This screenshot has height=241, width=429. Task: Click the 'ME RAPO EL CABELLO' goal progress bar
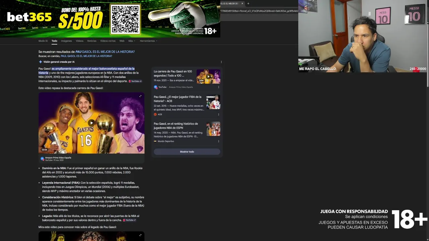(363, 69)
